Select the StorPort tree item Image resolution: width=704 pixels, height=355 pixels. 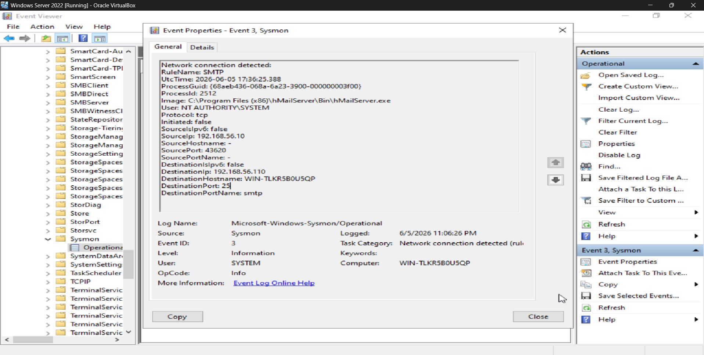(85, 222)
